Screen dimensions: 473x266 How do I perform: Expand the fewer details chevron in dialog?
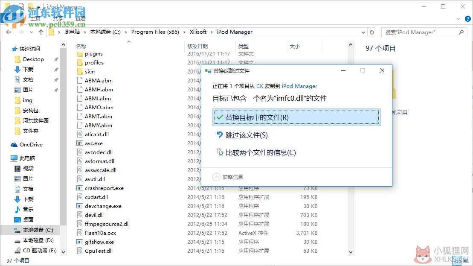tap(216, 177)
